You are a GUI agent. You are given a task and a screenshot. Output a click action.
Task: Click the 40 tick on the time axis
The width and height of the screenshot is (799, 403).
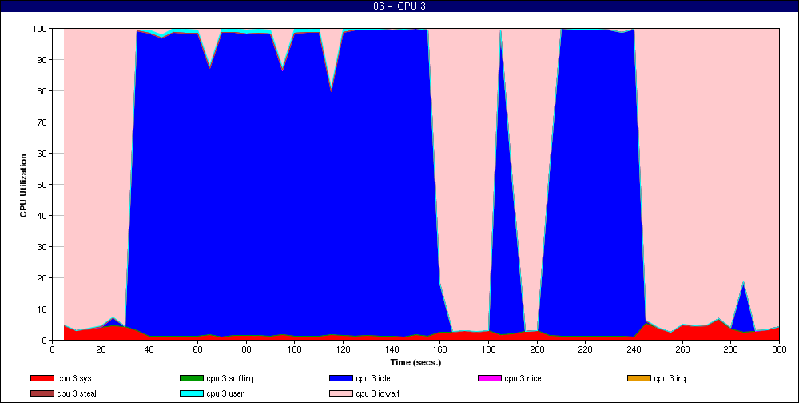coord(149,349)
